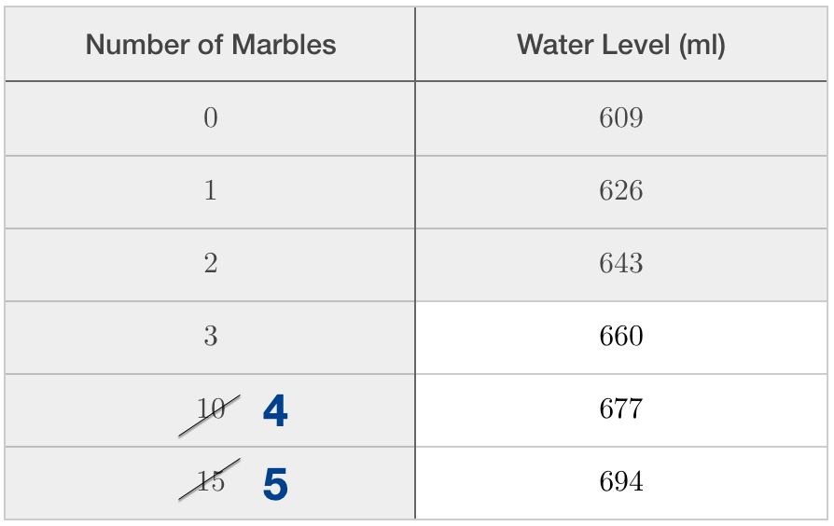Screen dimensions: 834x526
Task: Select the cell showing 0 marbles
Action: coord(211,118)
